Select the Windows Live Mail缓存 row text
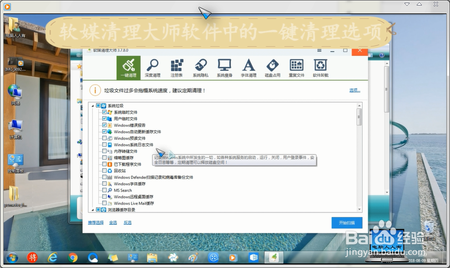 134,203
